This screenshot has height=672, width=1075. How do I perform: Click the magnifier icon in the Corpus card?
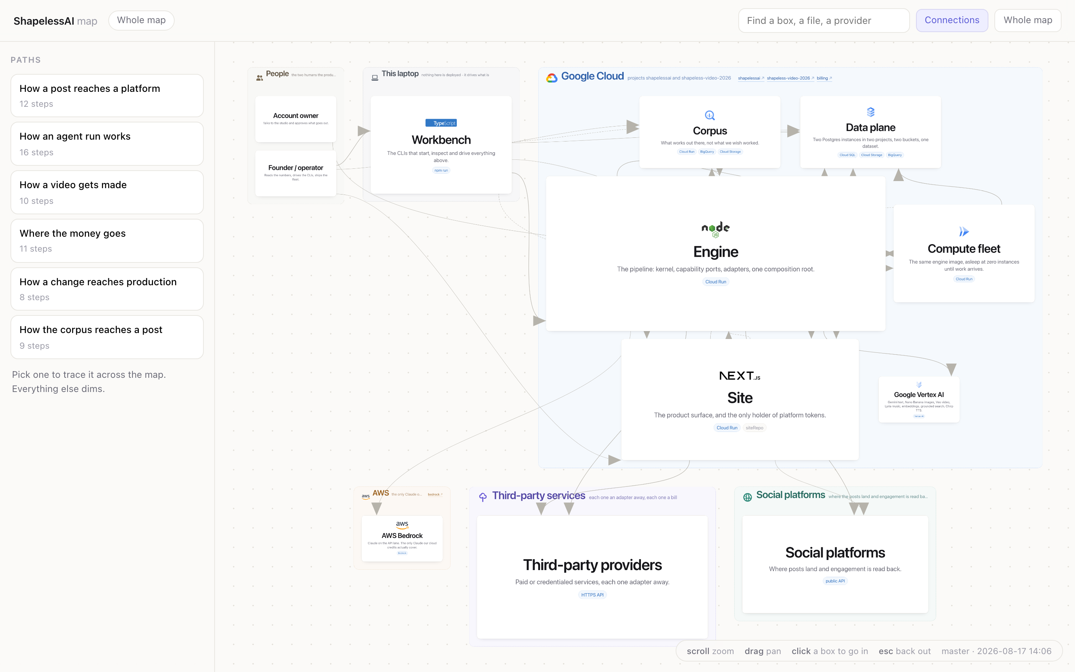pyautogui.click(x=710, y=115)
